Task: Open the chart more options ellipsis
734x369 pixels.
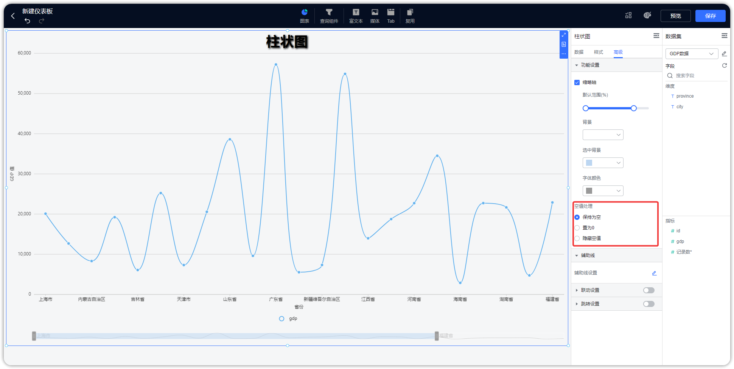Action: click(564, 54)
